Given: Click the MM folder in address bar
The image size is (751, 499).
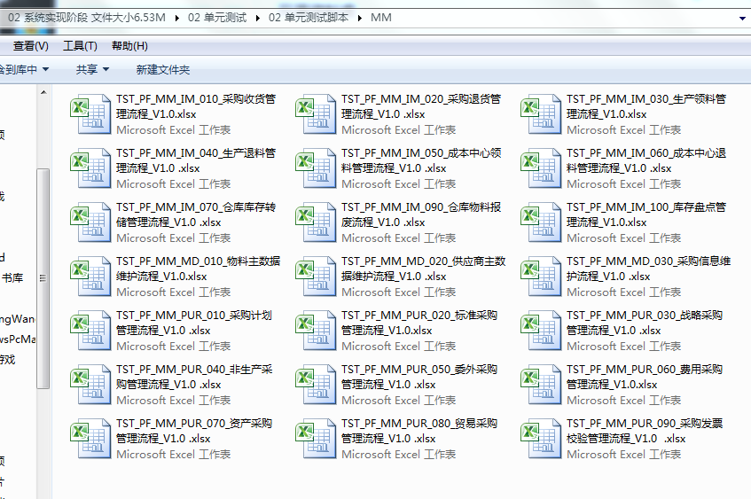Looking at the screenshot, I should coord(380,18).
